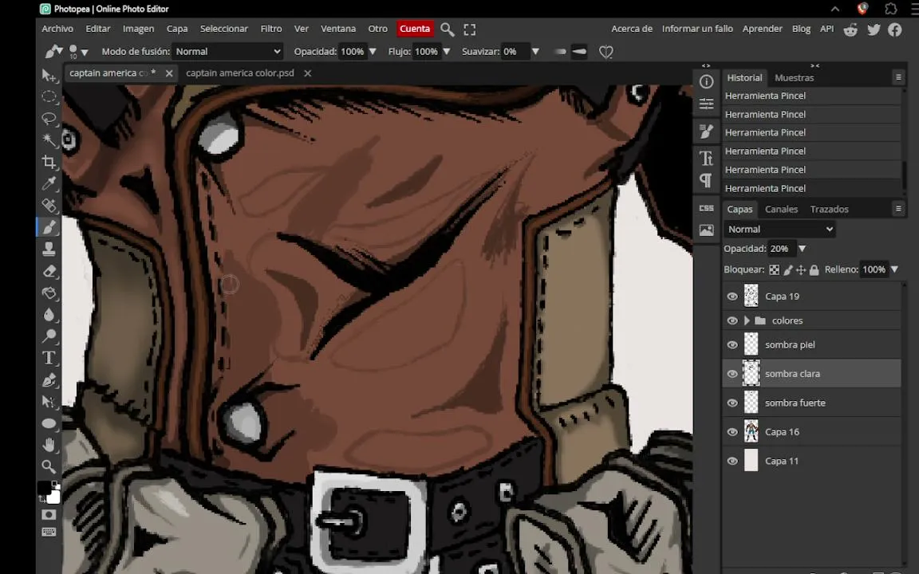Open the Filtro menu
This screenshot has width=919, height=574.
pyautogui.click(x=270, y=29)
